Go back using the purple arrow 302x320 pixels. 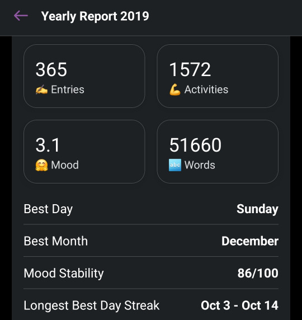coord(21,16)
